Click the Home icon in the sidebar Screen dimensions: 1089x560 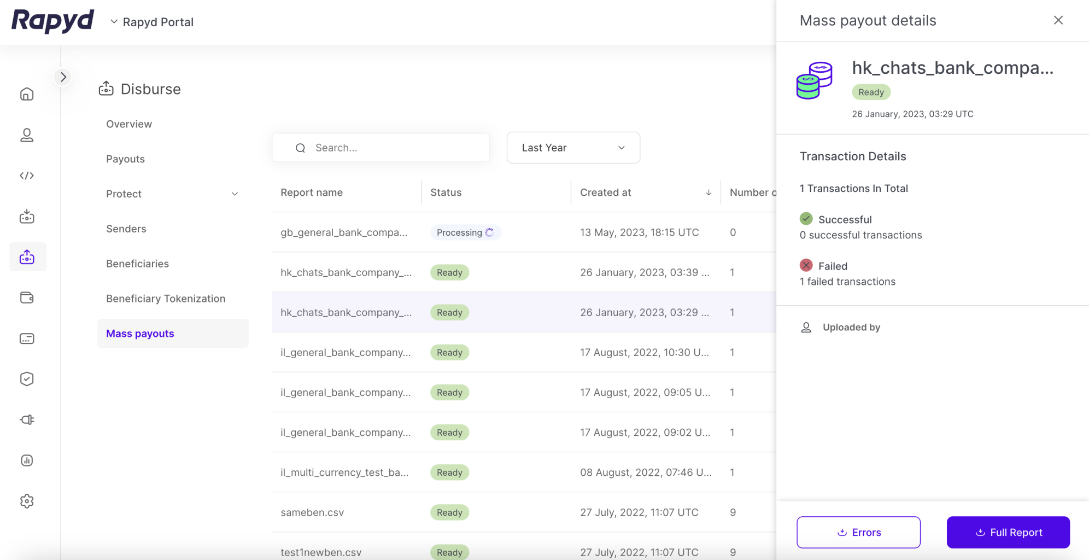[x=27, y=94]
